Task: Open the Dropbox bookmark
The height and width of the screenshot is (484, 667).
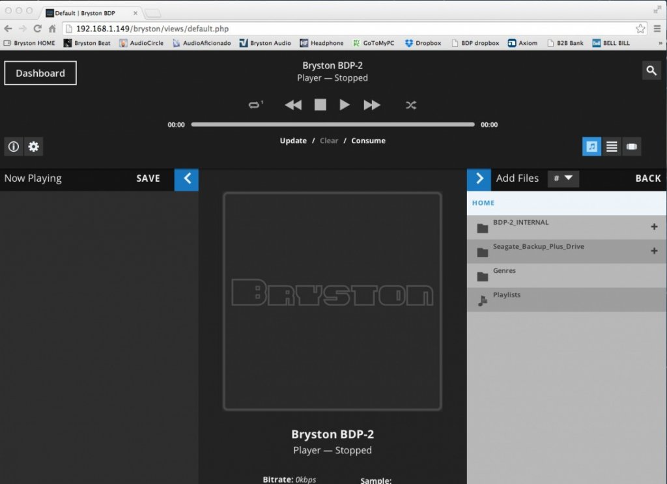Action: coord(423,43)
